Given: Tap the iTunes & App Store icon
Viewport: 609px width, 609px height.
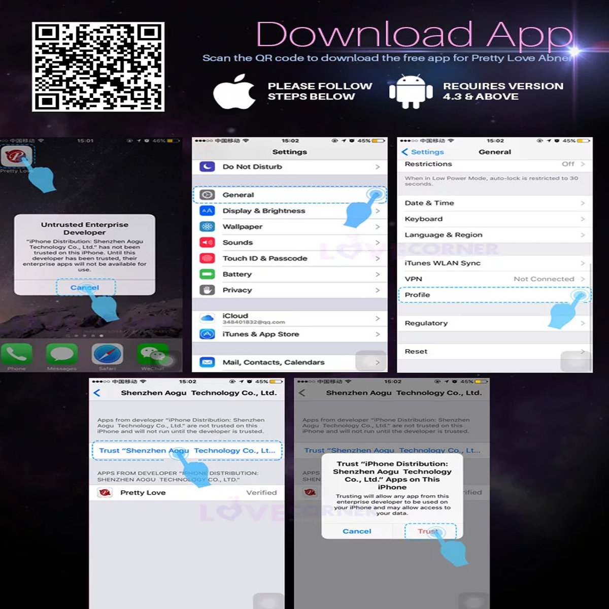Looking at the screenshot, I should tap(207, 334).
